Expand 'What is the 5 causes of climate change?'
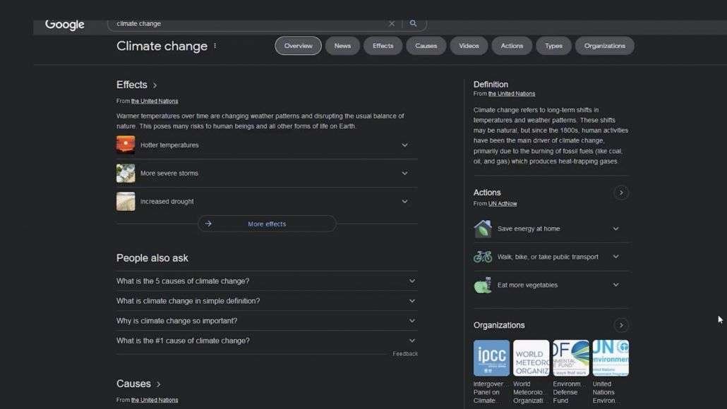727x409 pixels. tap(267, 281)
